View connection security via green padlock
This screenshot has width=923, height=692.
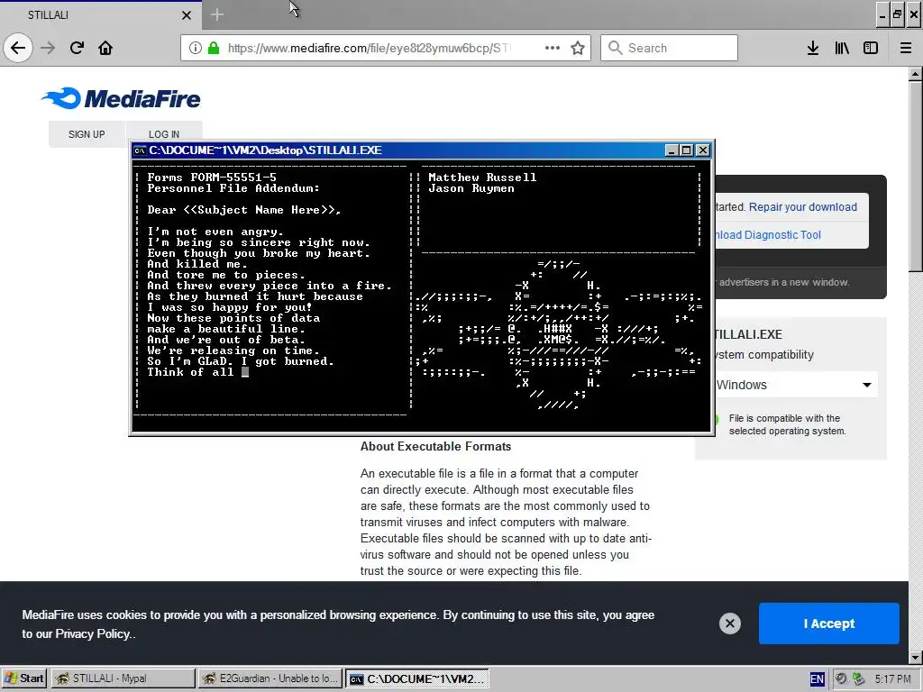point(214,48)
